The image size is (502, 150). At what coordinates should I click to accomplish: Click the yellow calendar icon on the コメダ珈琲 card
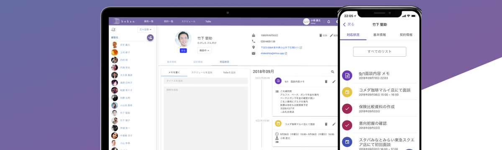tap(278, 124)
